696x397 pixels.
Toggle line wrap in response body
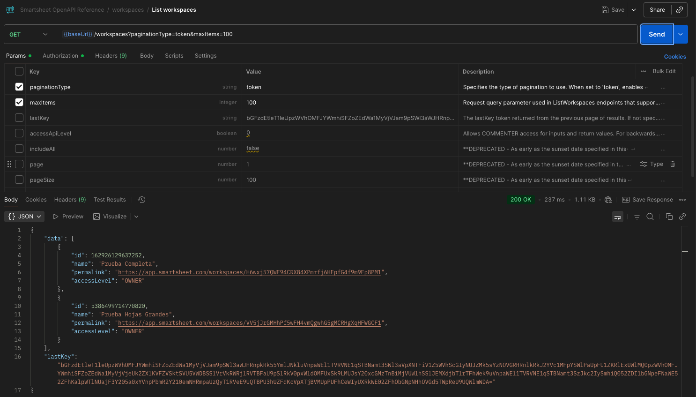(x=618, y=217)
